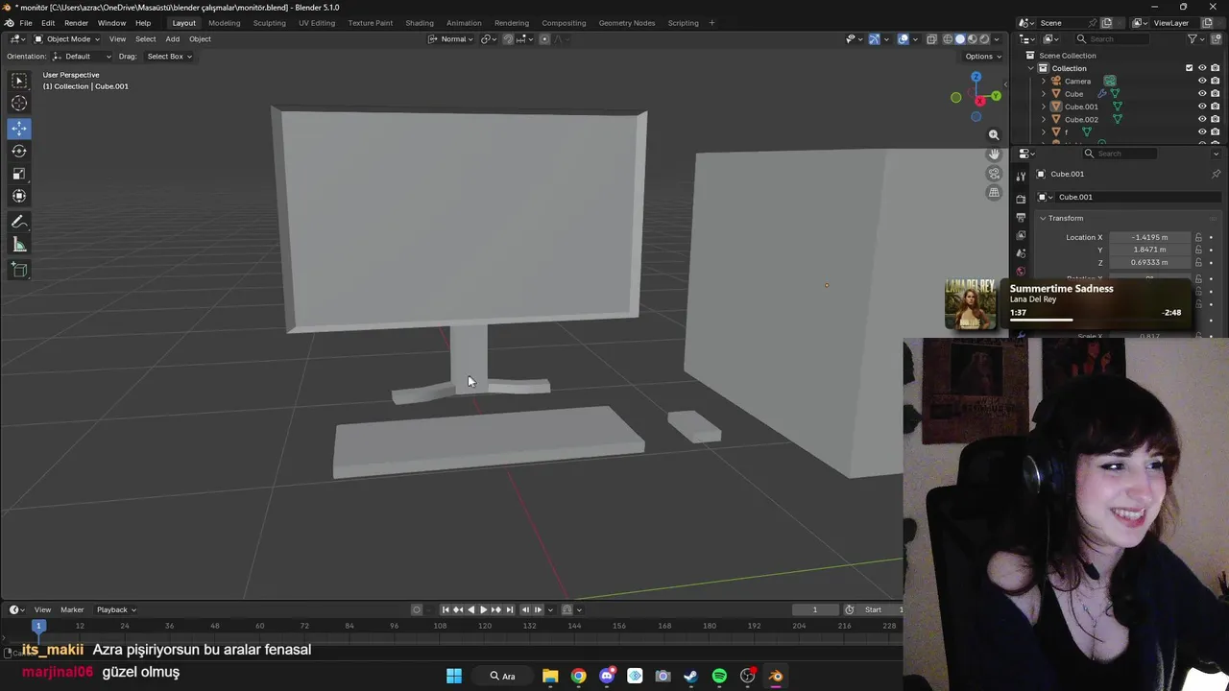Viewport: 1229px width, 691px height.
Task: Switch to the Modeling workspace tab
Action: coord(225,23)
